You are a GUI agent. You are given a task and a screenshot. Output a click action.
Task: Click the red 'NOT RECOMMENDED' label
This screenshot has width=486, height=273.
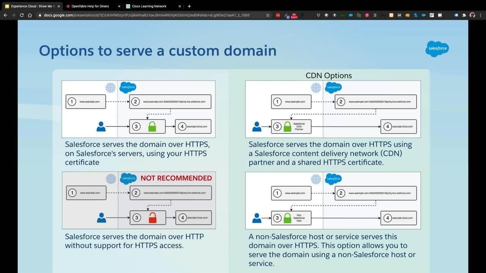(x=176, y=178)
